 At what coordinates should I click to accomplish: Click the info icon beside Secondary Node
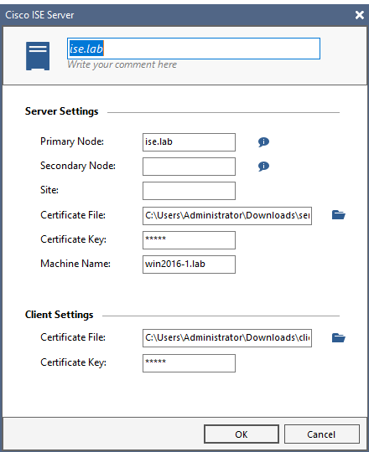pyautogui.click(x=263, y=166)
